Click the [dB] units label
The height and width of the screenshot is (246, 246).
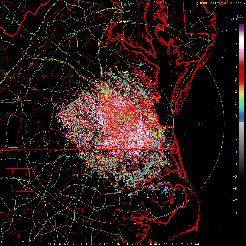tap(233, 19)
